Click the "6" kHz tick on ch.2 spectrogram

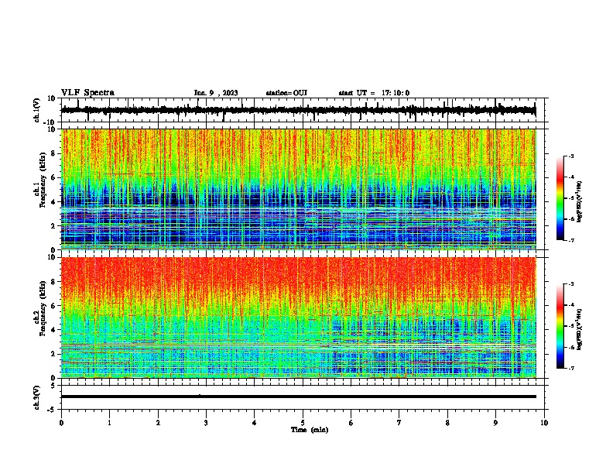click(x=54, y=305)
